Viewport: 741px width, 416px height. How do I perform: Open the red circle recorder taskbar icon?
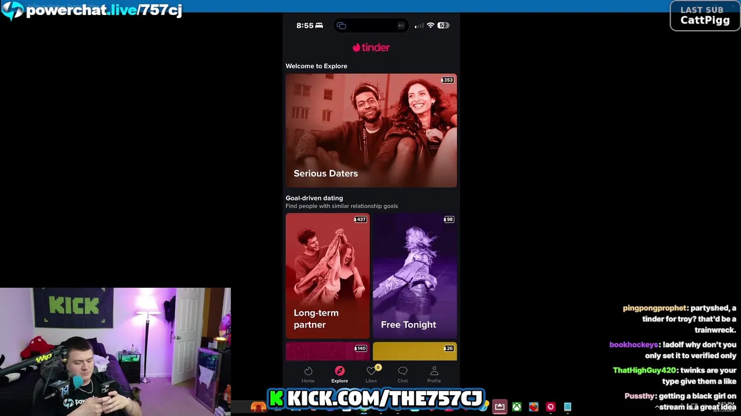551,407
